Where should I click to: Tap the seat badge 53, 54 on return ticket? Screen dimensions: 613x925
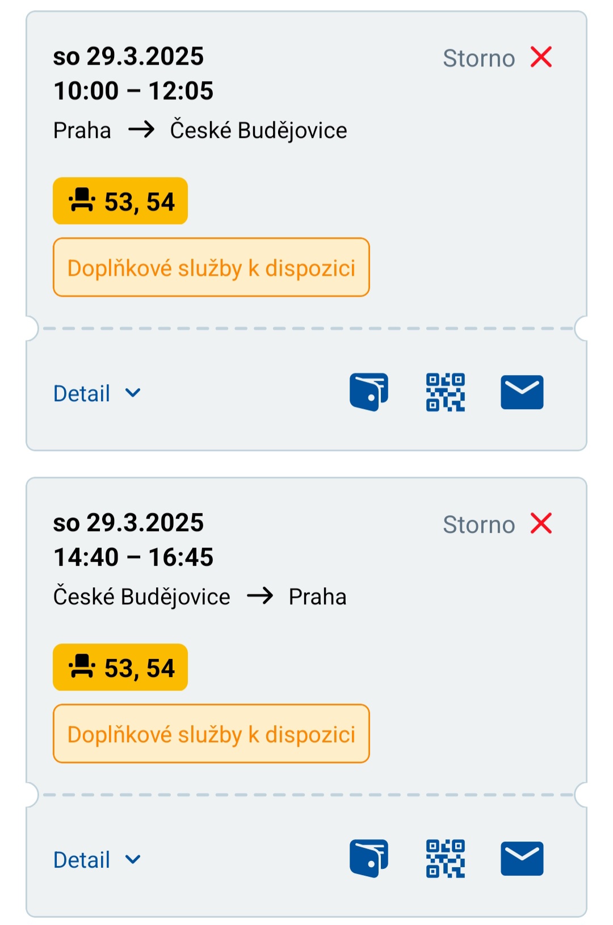click(x=120, y=667)
